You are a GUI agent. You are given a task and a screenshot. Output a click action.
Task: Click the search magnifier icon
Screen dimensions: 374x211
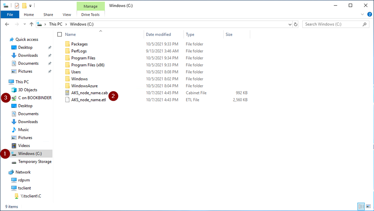pyautogui.click(x=364, y=24)
